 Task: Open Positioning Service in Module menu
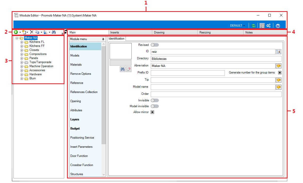(x=85, y=138)
